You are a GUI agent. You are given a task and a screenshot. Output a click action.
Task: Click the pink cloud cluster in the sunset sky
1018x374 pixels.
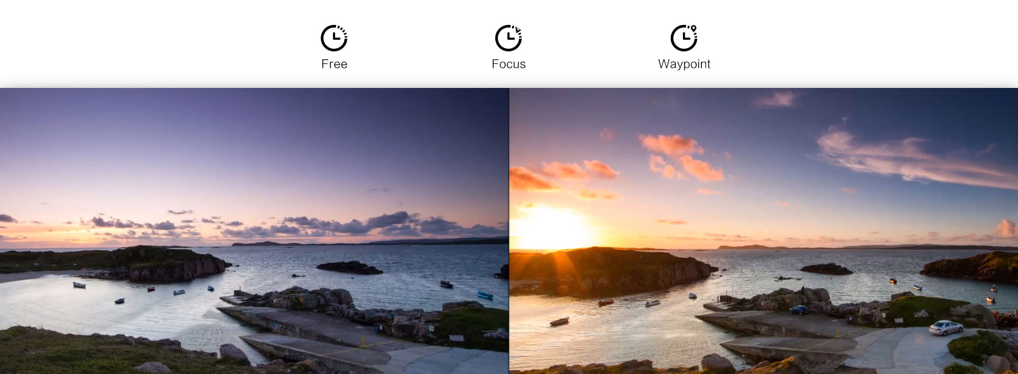pos(681,156)
